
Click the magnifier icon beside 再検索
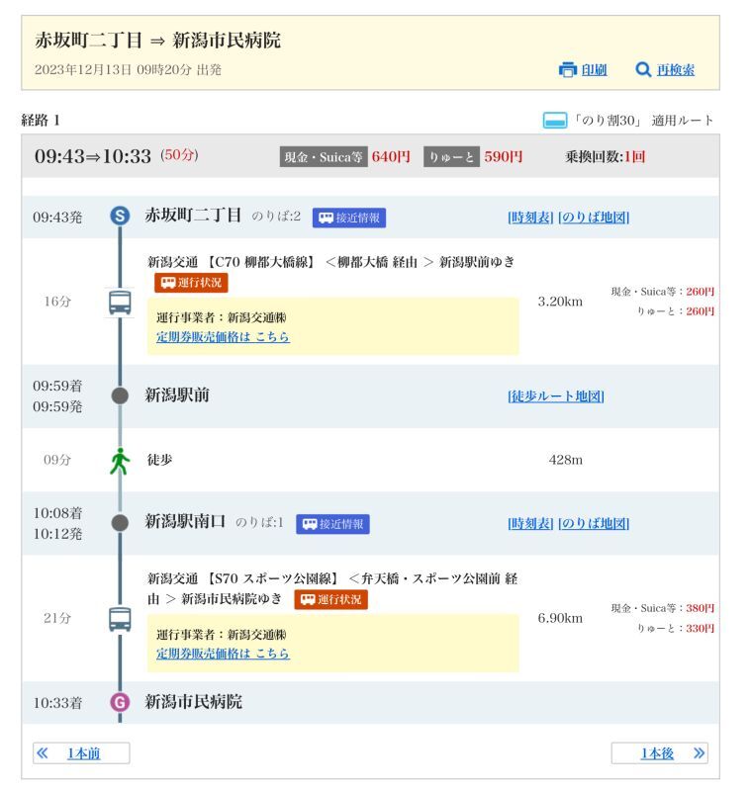click(x=643, y=69)
